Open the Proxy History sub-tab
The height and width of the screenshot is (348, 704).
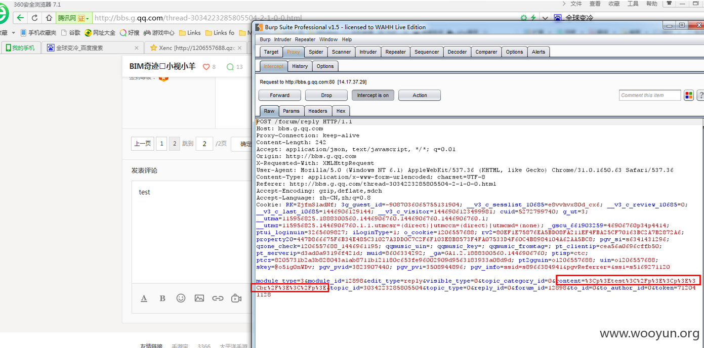pos(300,66)
